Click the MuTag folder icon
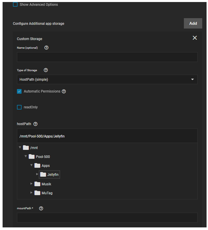 click(37, 193)
